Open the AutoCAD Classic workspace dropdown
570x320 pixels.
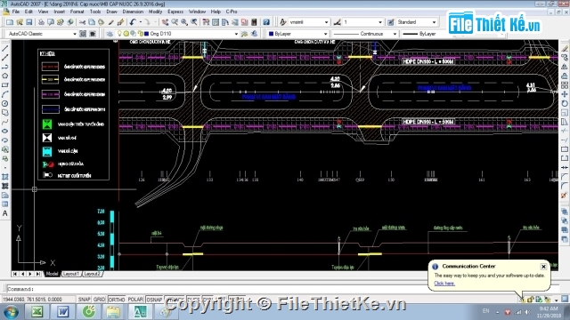pos(42,34)
